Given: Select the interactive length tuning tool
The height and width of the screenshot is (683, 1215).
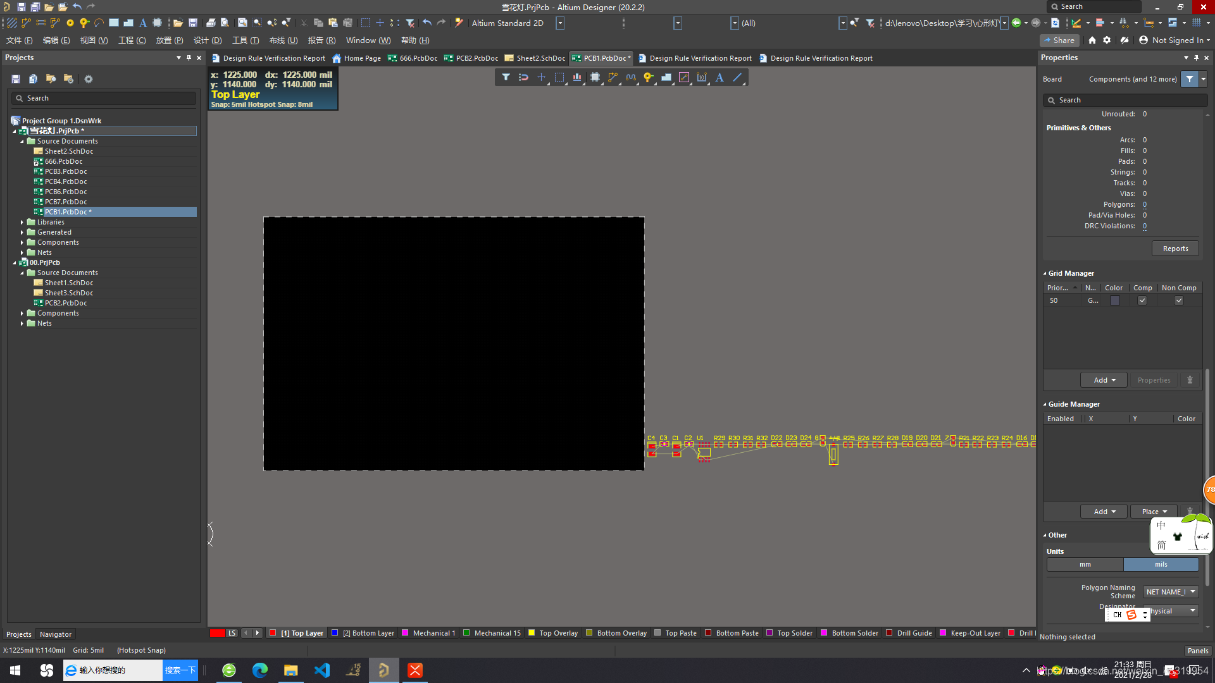Looking at the screenshot, I should tap(631, 77).
